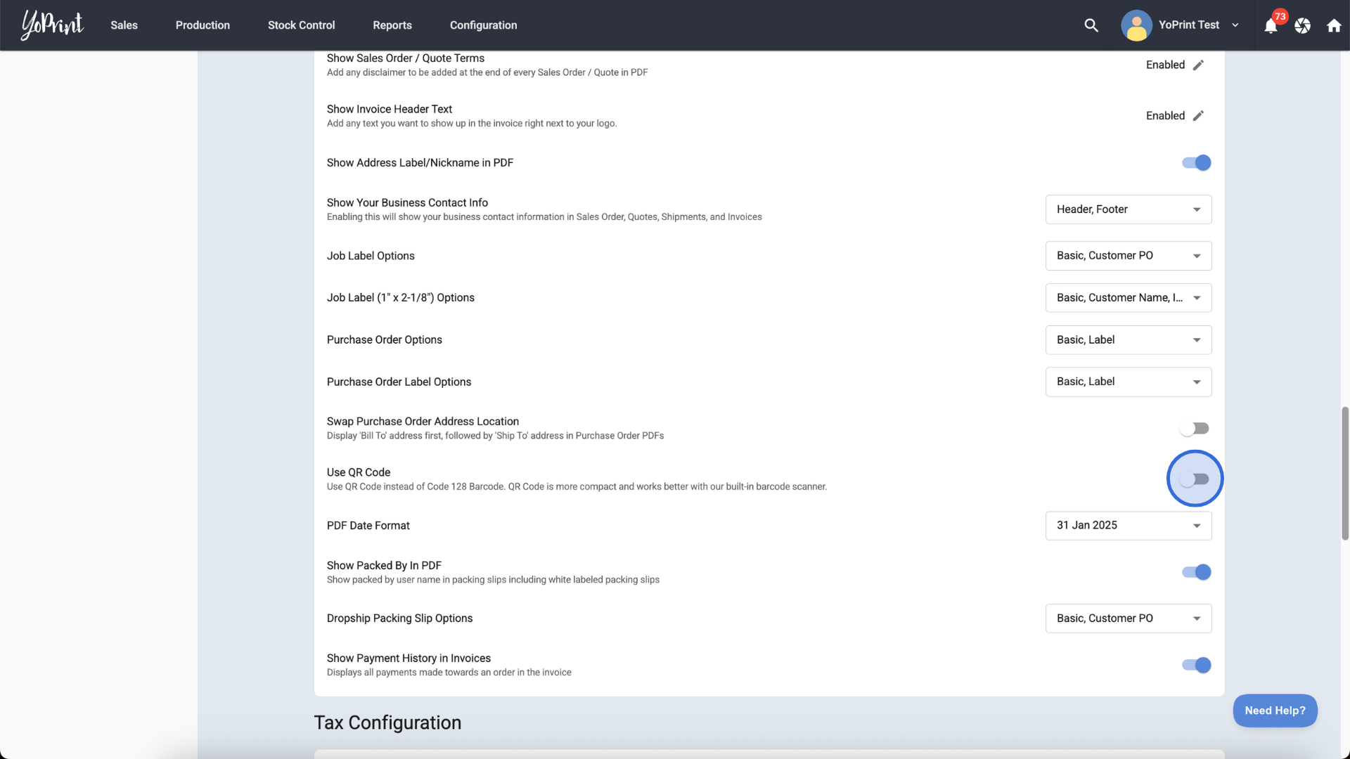
Task: Open Show Your Business Contact Info dropdown
Action: 1129,209
